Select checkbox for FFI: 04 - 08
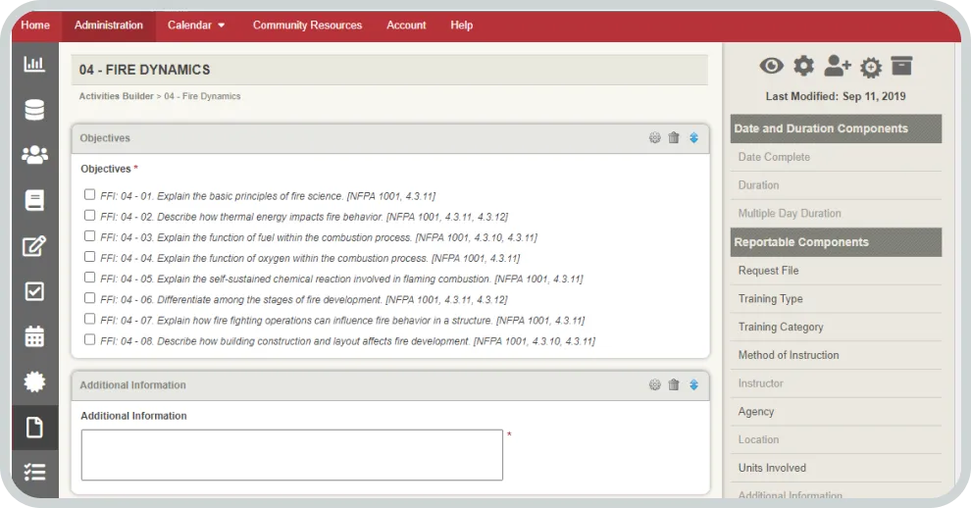 pos(90,339)
